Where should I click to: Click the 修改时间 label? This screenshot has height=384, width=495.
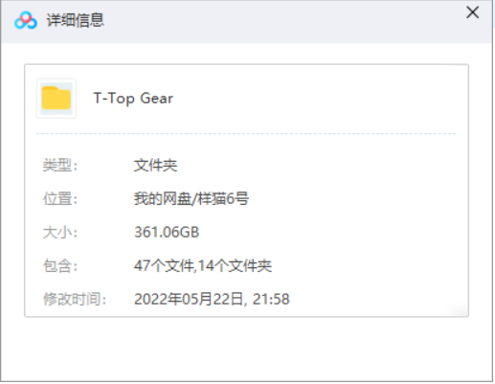(x=75, y=299)
